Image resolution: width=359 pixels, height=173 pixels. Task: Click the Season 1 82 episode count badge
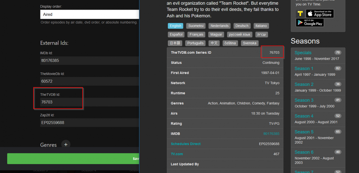(x=338, y=68)
